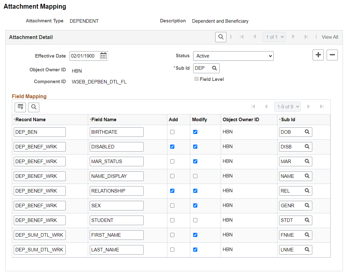The height and width of the screenshot is (276, 349).
Task: Click the RELATIONSHIP Field Name input box
Action: pyautogui.click(x=117, y=191)
